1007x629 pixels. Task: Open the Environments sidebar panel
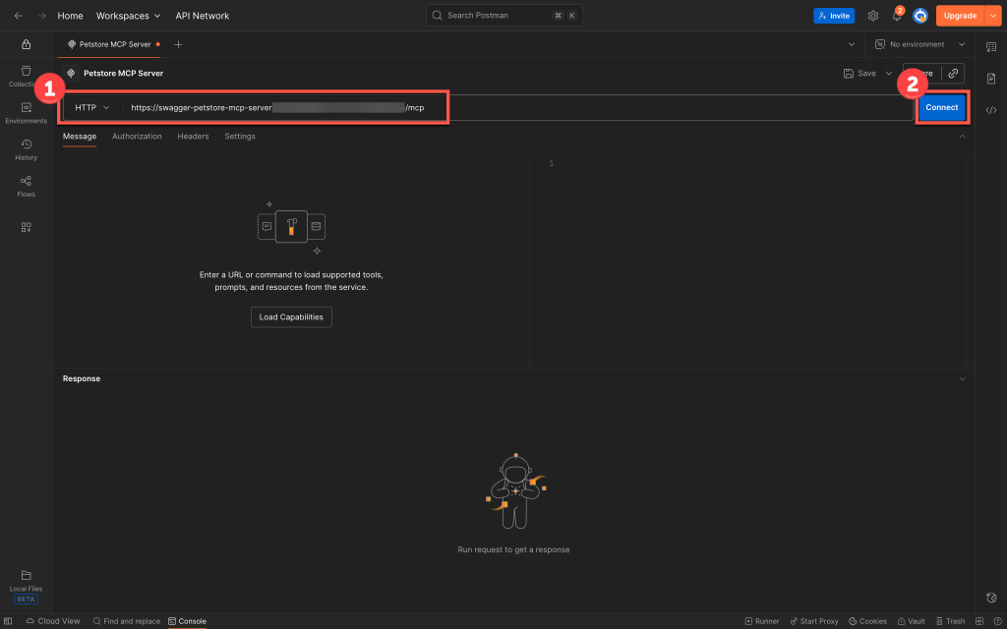(26, 112)
